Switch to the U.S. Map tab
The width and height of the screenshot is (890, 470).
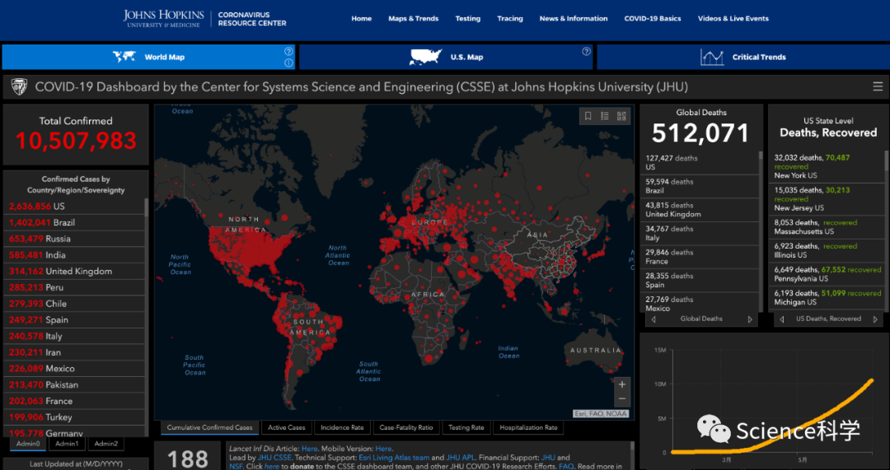coord(446,57)
